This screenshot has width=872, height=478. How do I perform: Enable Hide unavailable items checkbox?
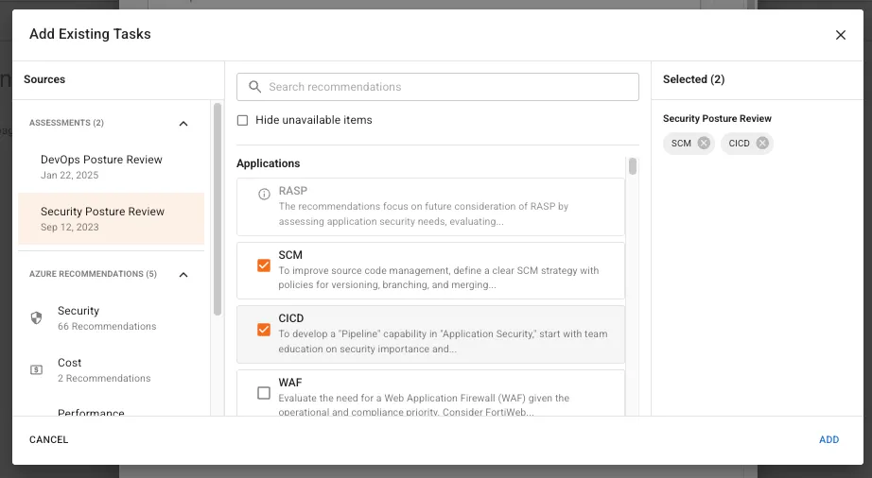point(242,121)
